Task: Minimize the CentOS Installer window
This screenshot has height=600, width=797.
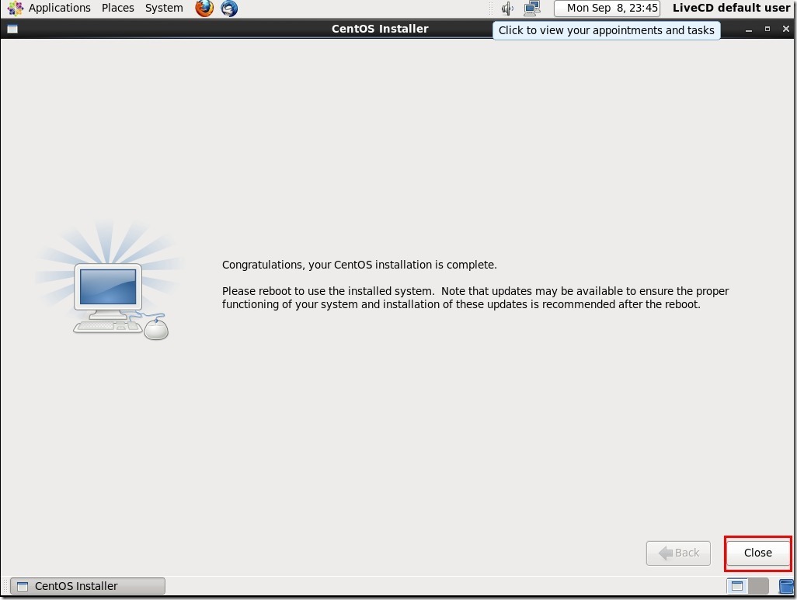Action: (749, 29)
